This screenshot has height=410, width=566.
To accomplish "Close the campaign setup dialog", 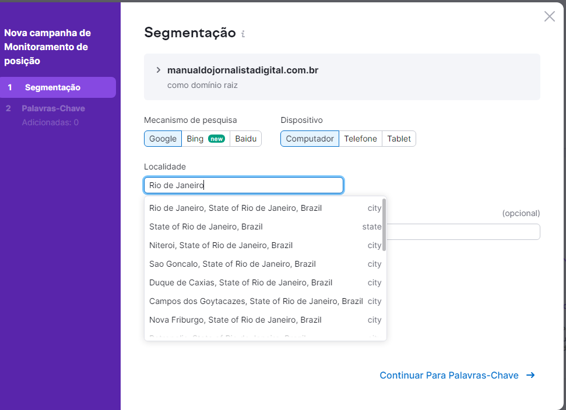I will click(x=549, y=16).
